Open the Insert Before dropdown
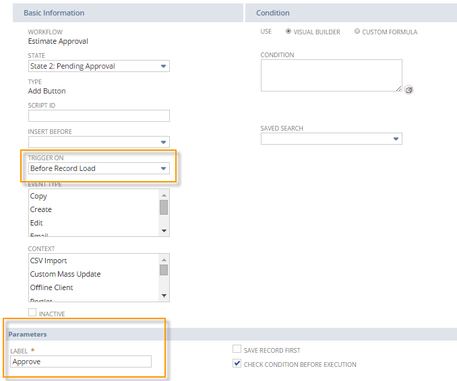The height and width of the screenshot is (381, 457). pyautogui.click(x=99, y=142)
